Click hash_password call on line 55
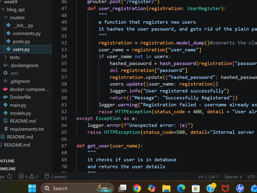 pyautogui.click(x=178, y=64)
